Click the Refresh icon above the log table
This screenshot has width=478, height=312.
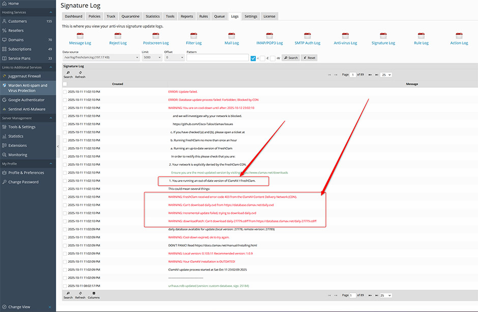pyautogui.click(x=80, y=74)
